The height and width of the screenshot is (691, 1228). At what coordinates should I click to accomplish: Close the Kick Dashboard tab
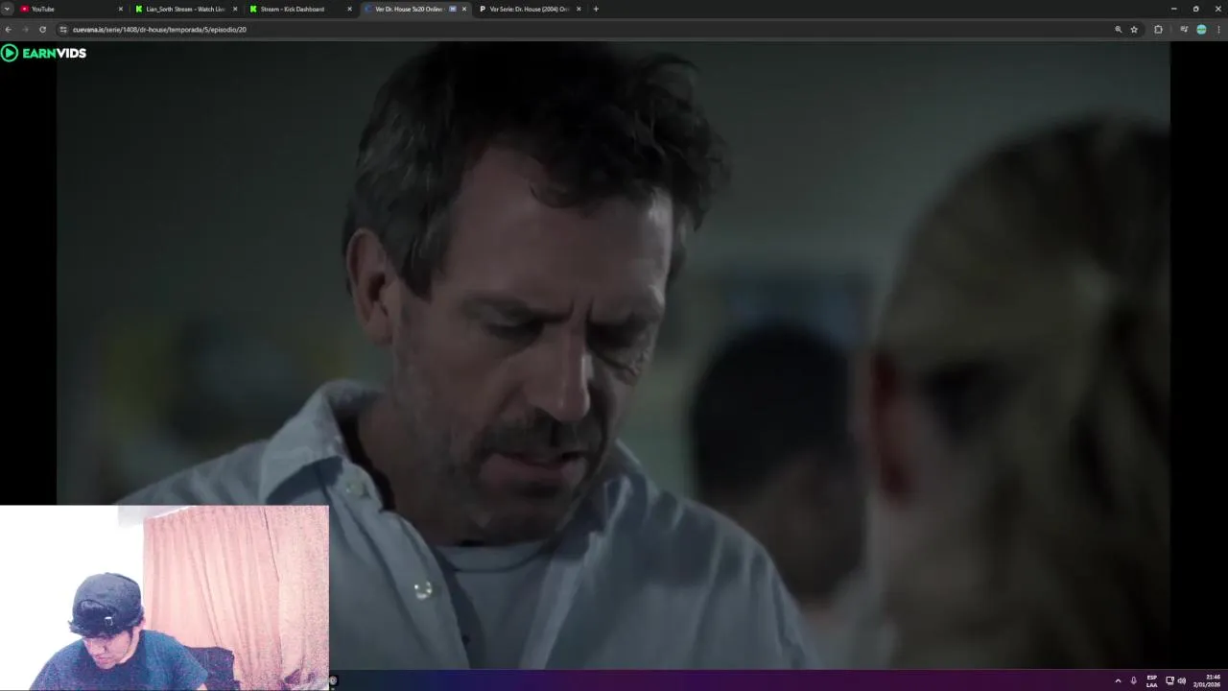coord(349,9)
